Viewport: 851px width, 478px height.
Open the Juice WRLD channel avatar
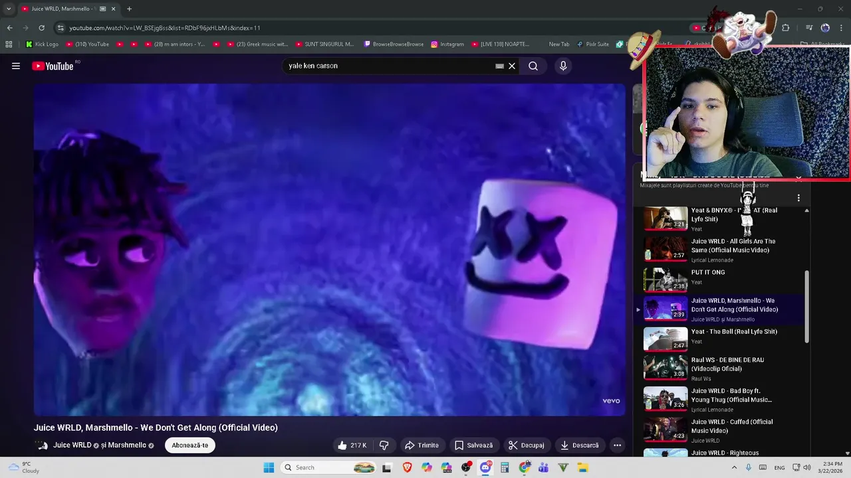[41, 445]
